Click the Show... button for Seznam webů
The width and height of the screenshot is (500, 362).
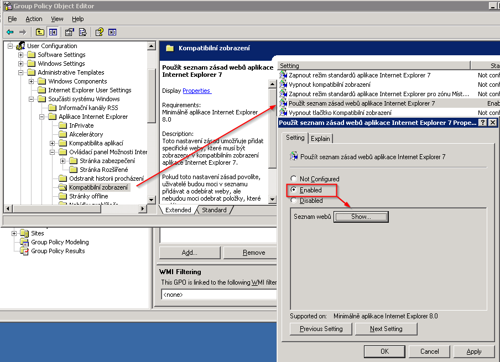click(x=361, y=217)
